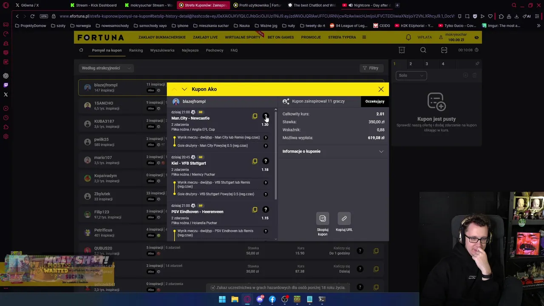Open help for Man City Powyżej 0.5 selection

point(266,146)
